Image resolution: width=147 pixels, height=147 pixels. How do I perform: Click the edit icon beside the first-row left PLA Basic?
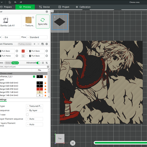[x=17, y=51]
